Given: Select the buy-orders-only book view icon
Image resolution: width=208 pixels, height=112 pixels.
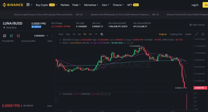Looking at the screenshot, I should pos(11,36).
